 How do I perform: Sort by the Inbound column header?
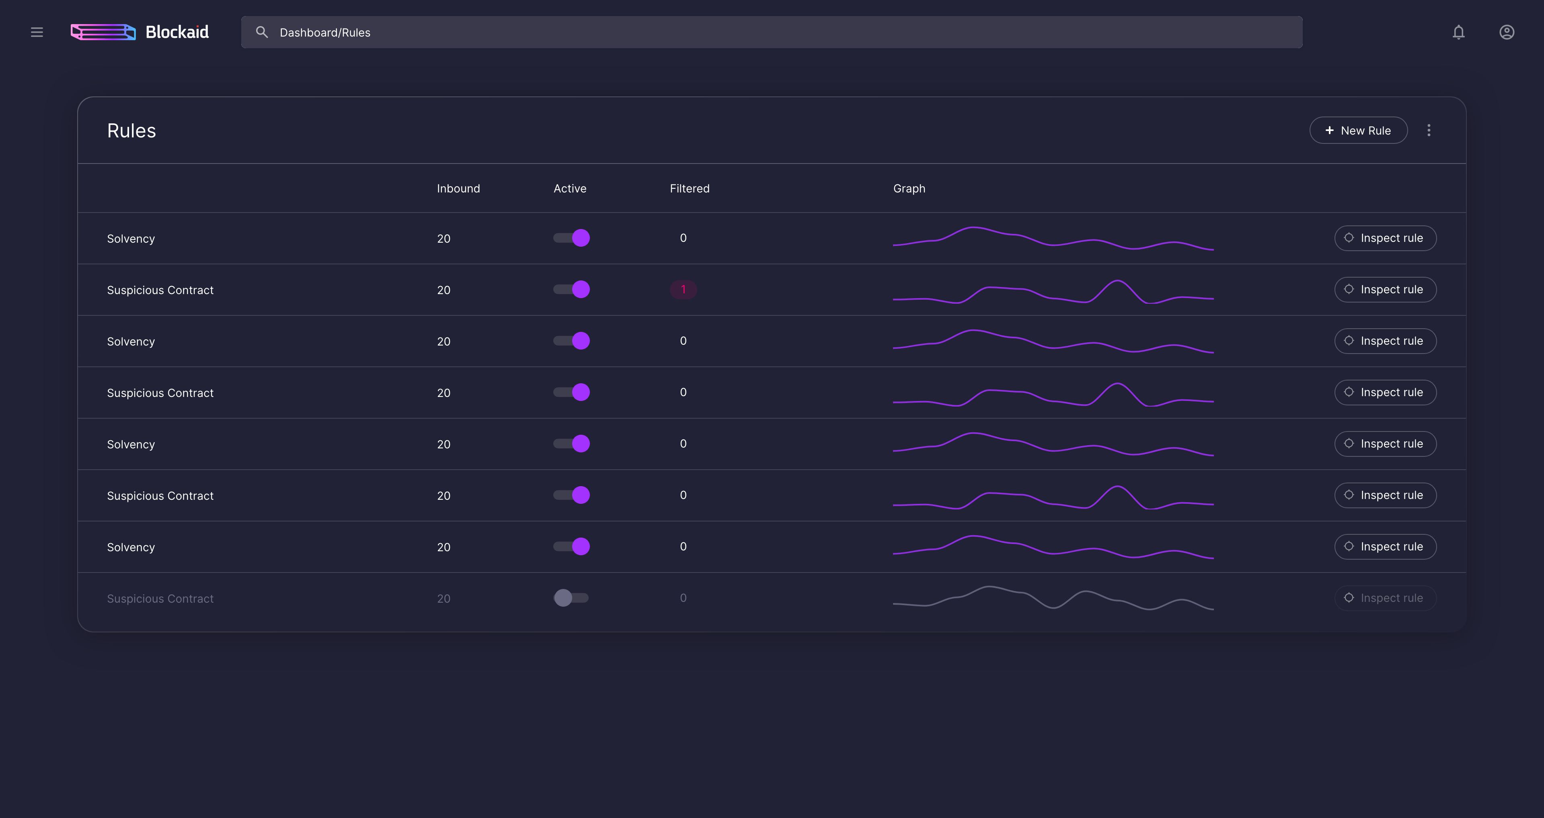tap(458, 189)
